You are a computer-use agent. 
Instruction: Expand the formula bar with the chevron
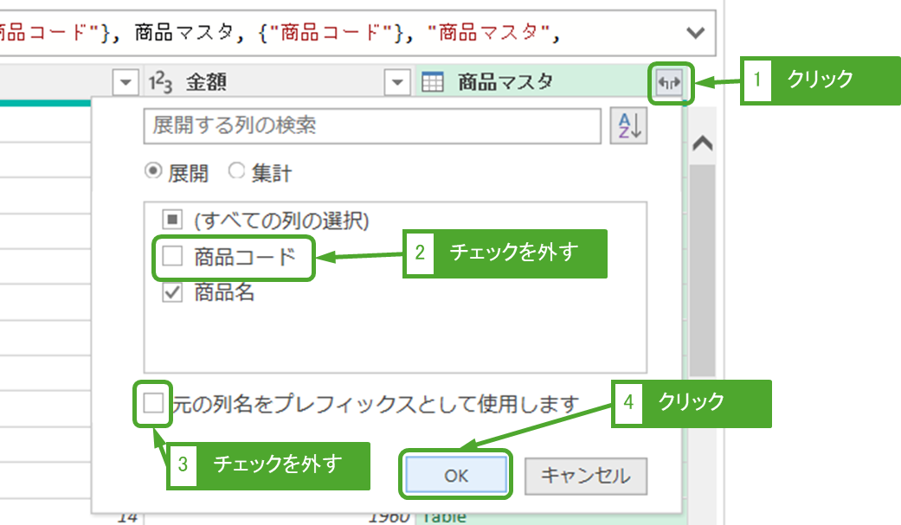(695, 33)
